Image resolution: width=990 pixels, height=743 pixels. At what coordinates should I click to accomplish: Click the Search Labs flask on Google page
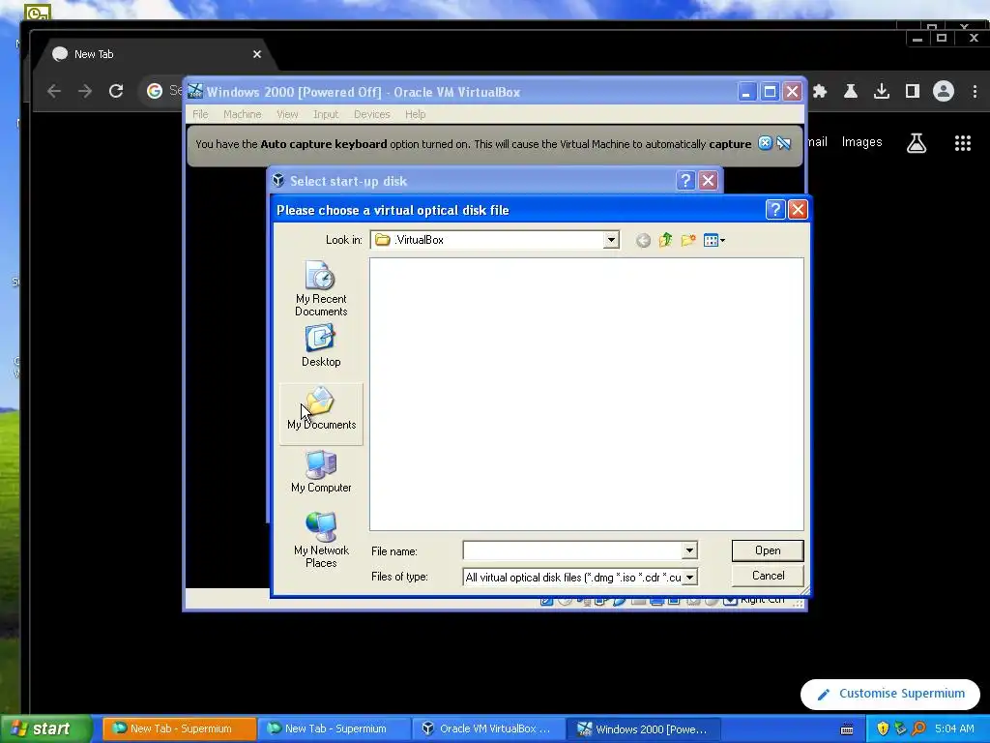(917, 143)
